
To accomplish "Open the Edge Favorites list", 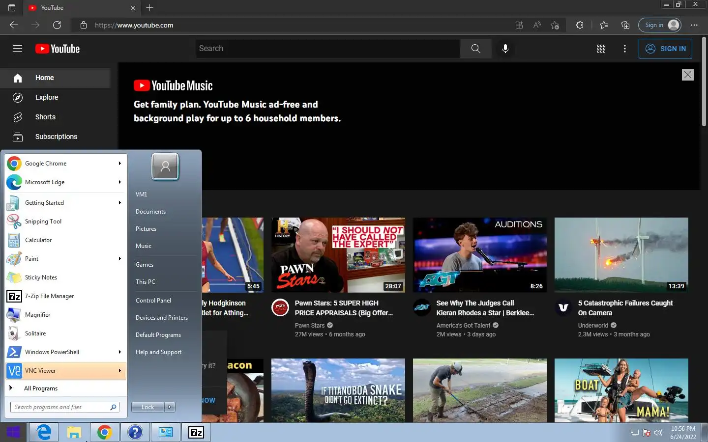I will [604, 25].
